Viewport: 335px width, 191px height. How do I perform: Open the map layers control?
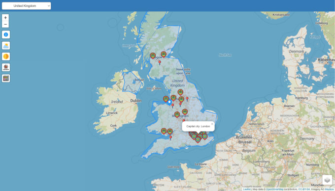click(327, 180)
